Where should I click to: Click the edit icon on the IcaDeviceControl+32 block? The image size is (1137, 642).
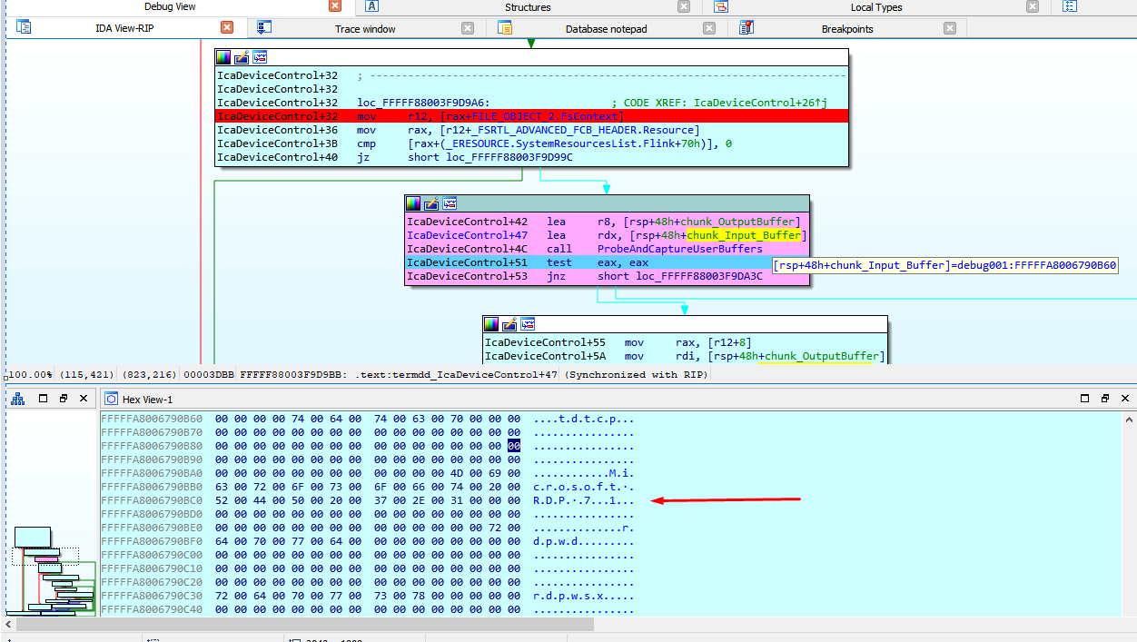[x=242, y=57]
